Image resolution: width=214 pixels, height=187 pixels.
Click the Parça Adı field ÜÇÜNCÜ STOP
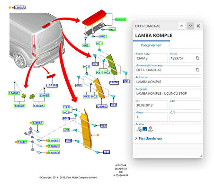[x=168, y=93]
